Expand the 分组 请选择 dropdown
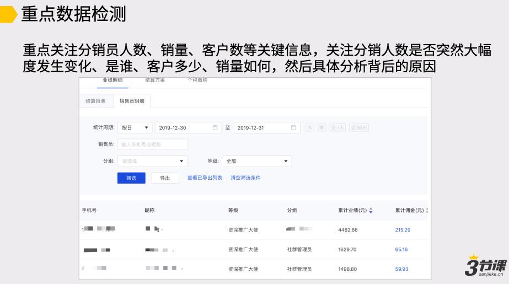Screen dimensions: 509x284 [x=152, y=161]
